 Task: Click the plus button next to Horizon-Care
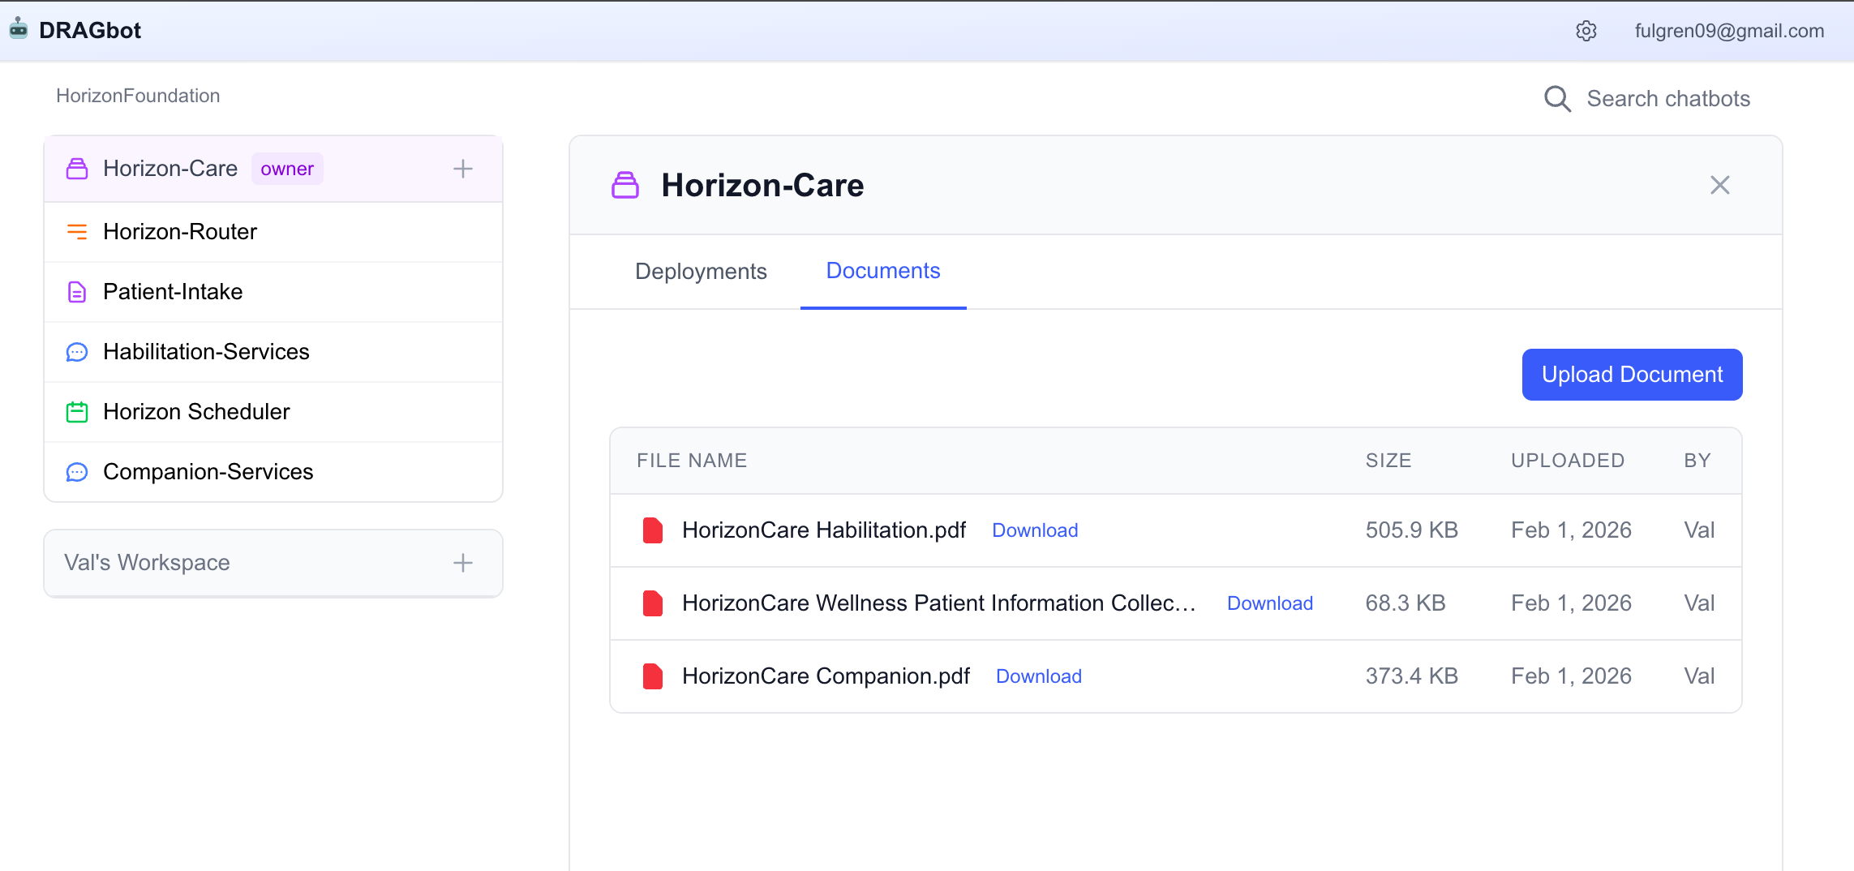click(462, 168)
